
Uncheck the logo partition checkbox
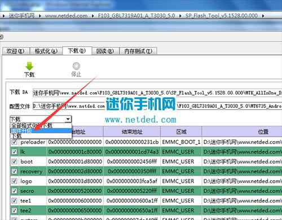click(14, 181)
